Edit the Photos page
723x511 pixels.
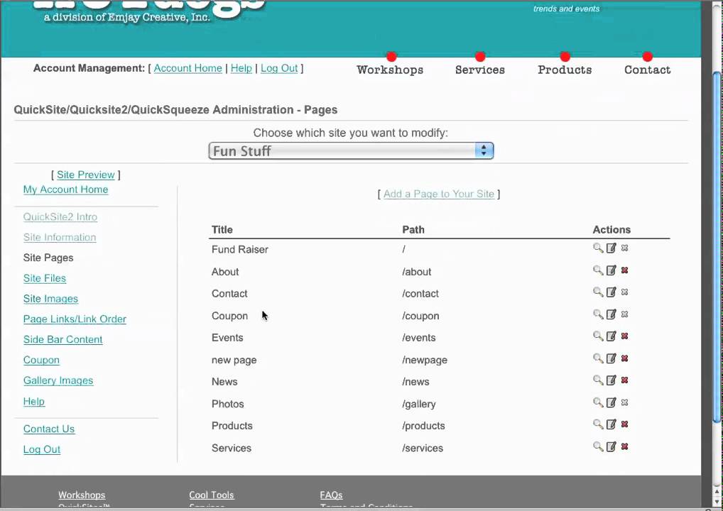click(611, 402)
